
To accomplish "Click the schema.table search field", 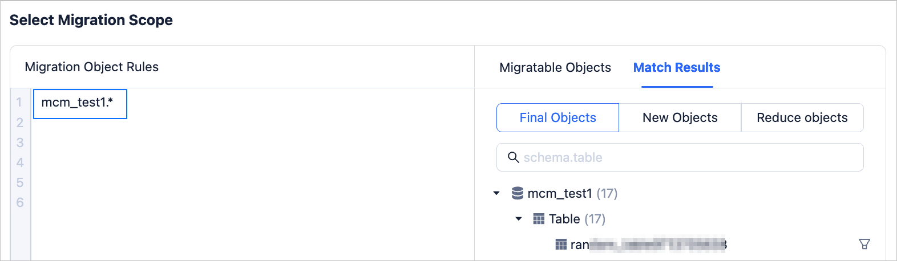I will (x=685, y=157).
